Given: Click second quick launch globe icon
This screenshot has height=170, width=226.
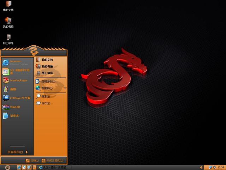Looking at the screenshot, I should 24,168.
